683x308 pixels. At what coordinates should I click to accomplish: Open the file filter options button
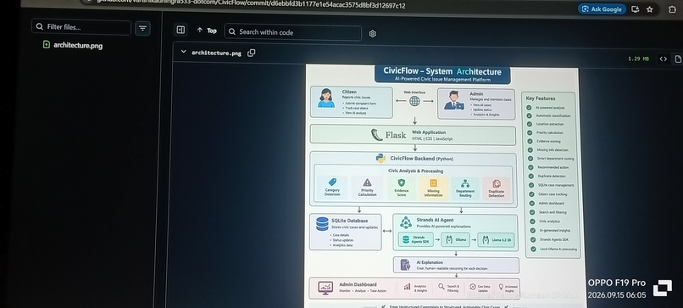click(x=142, y=28)
